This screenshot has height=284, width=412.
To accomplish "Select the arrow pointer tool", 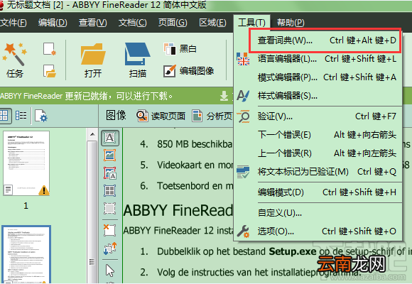I will 110,271.
